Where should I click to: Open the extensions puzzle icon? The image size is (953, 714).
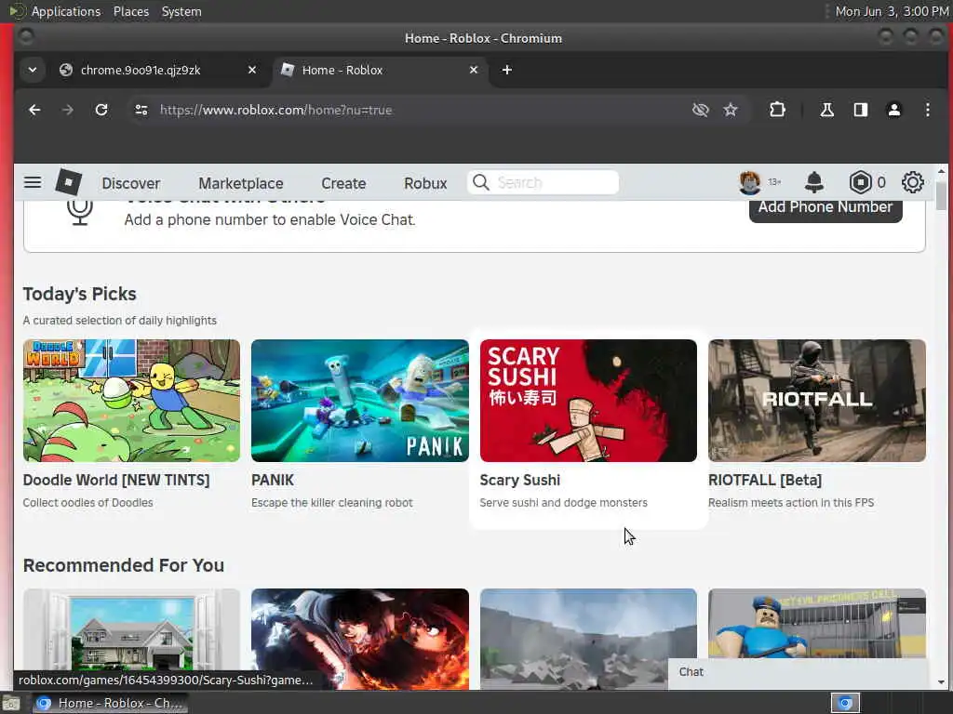777,110
